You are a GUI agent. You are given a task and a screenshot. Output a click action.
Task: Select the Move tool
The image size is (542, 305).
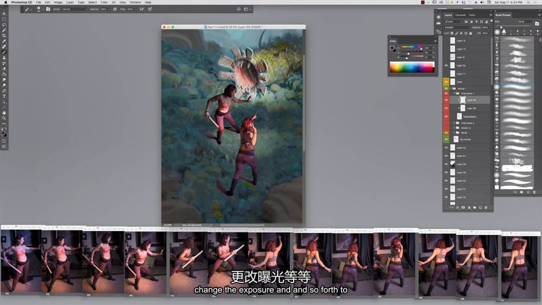tap(4, 13)
